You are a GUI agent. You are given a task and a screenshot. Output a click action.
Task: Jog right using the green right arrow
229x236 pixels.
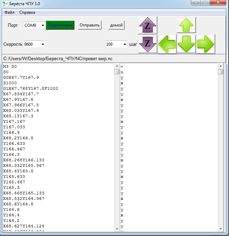pos(206,44)
